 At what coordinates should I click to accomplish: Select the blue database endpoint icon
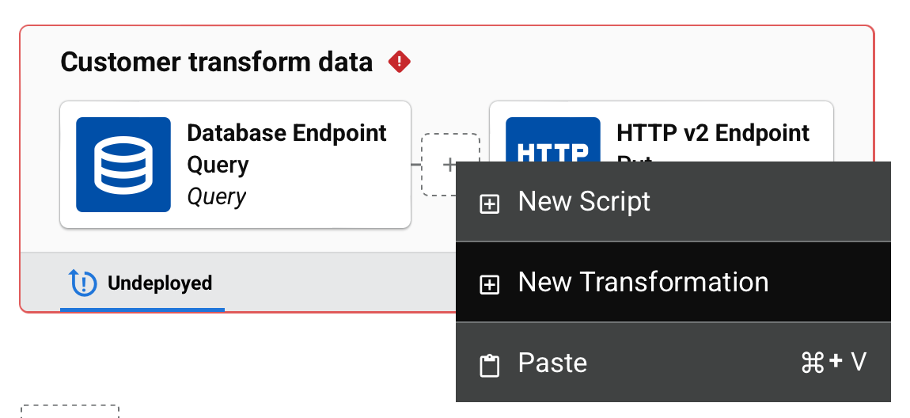click(123, 165)
